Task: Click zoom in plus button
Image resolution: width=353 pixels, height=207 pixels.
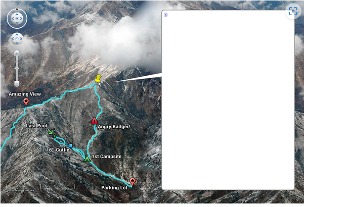Action: pos(17,54)
